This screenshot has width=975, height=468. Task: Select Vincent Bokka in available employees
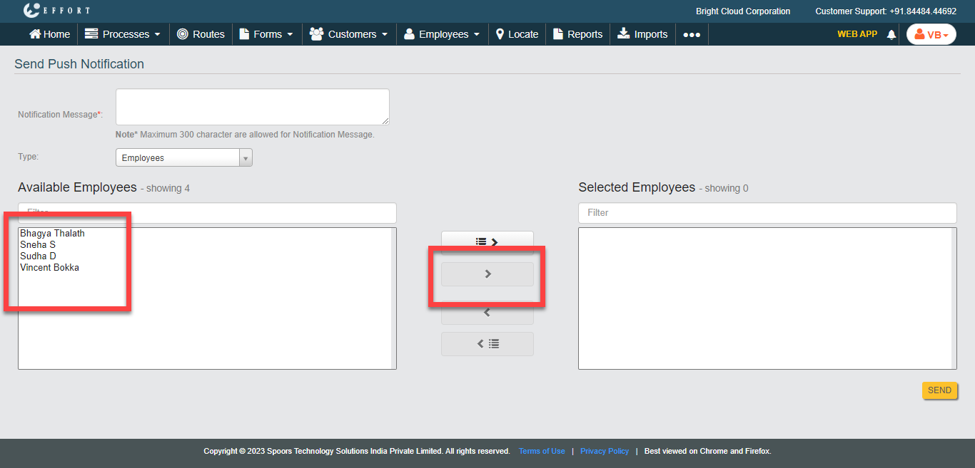[50, 268]
